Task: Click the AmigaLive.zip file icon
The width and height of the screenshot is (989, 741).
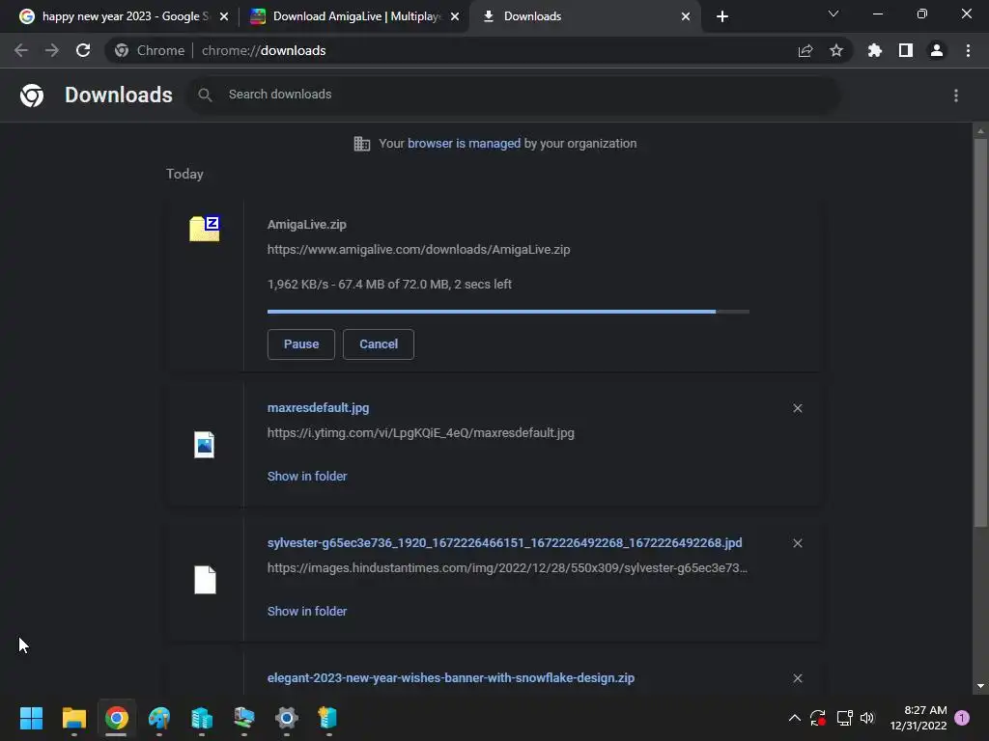Action: click(x=205, y=228)
